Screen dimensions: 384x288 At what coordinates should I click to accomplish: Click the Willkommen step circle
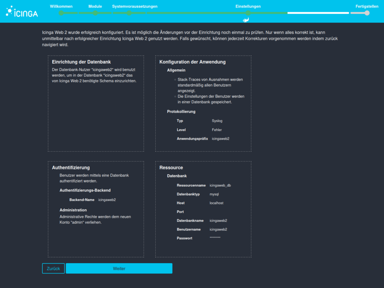tap(61, 13)
